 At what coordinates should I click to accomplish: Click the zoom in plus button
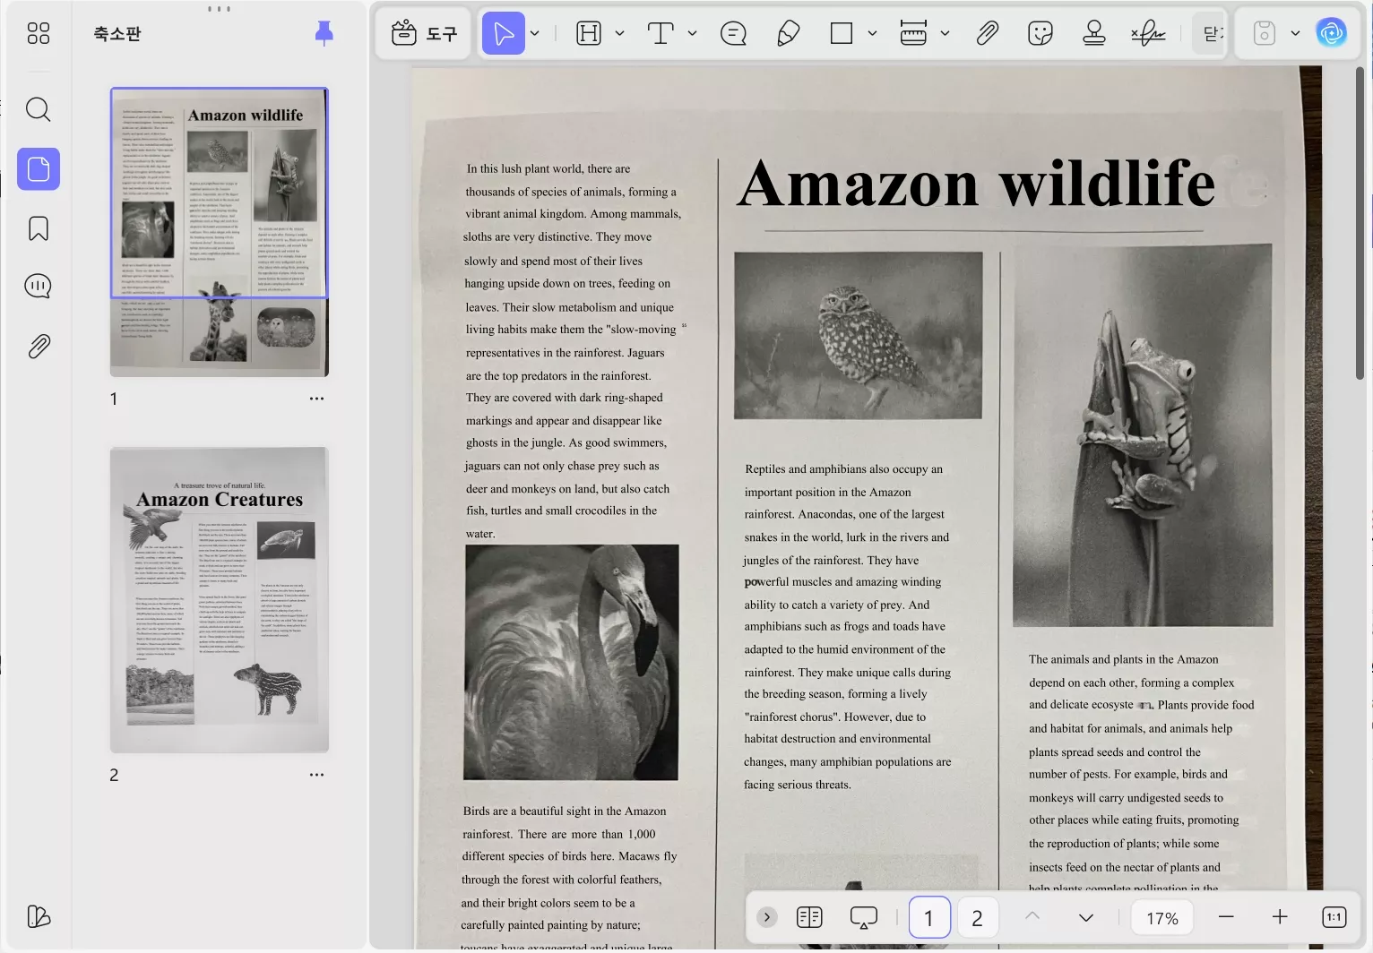1280,917
